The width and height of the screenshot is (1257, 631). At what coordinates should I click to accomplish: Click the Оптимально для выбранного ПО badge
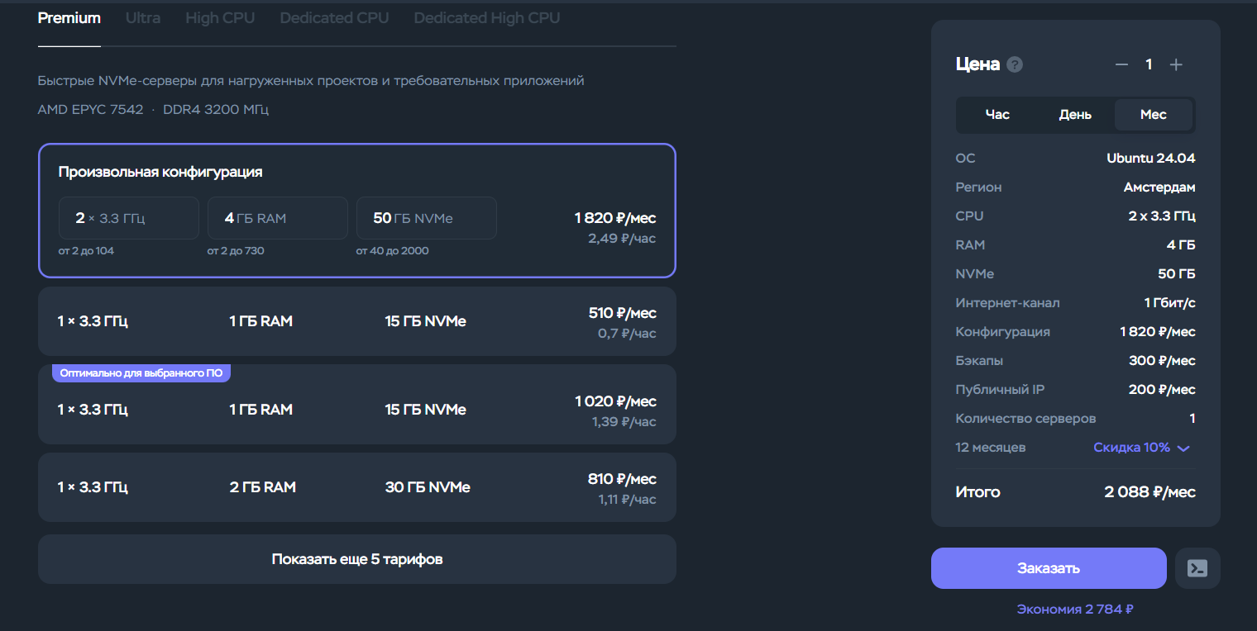[141, 373]
